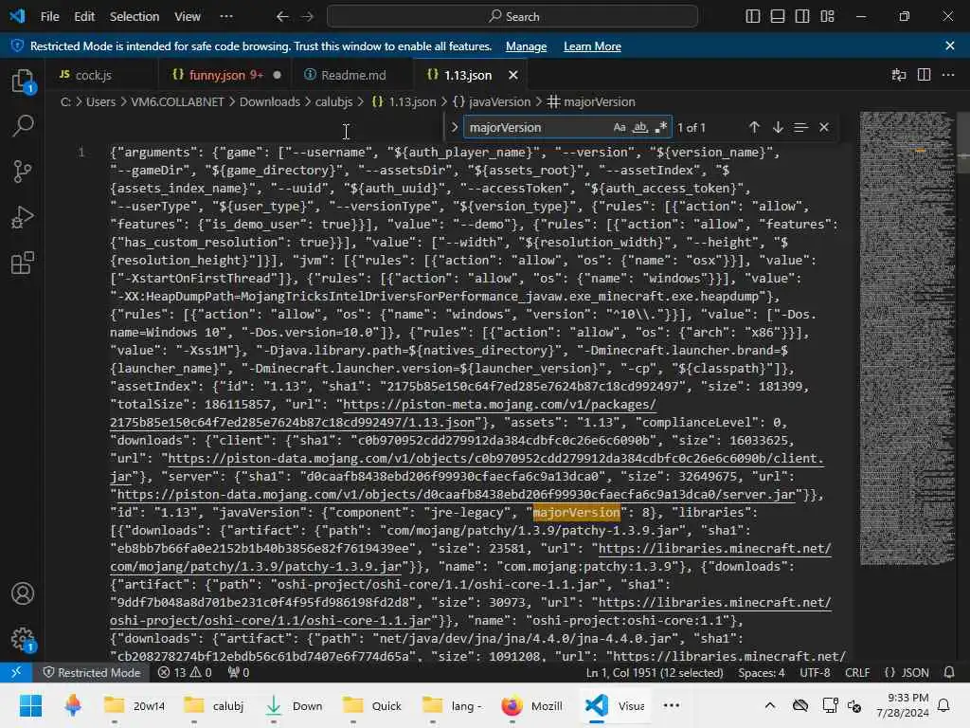This screenshot has height=728, width=970.
Task: Click the command center Search box
Action: pos(512,17)
